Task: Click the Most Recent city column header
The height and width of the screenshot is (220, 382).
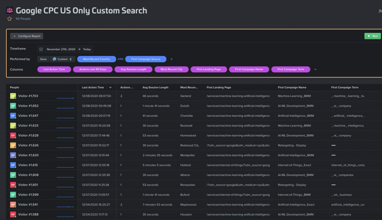Action: (189, 88)
